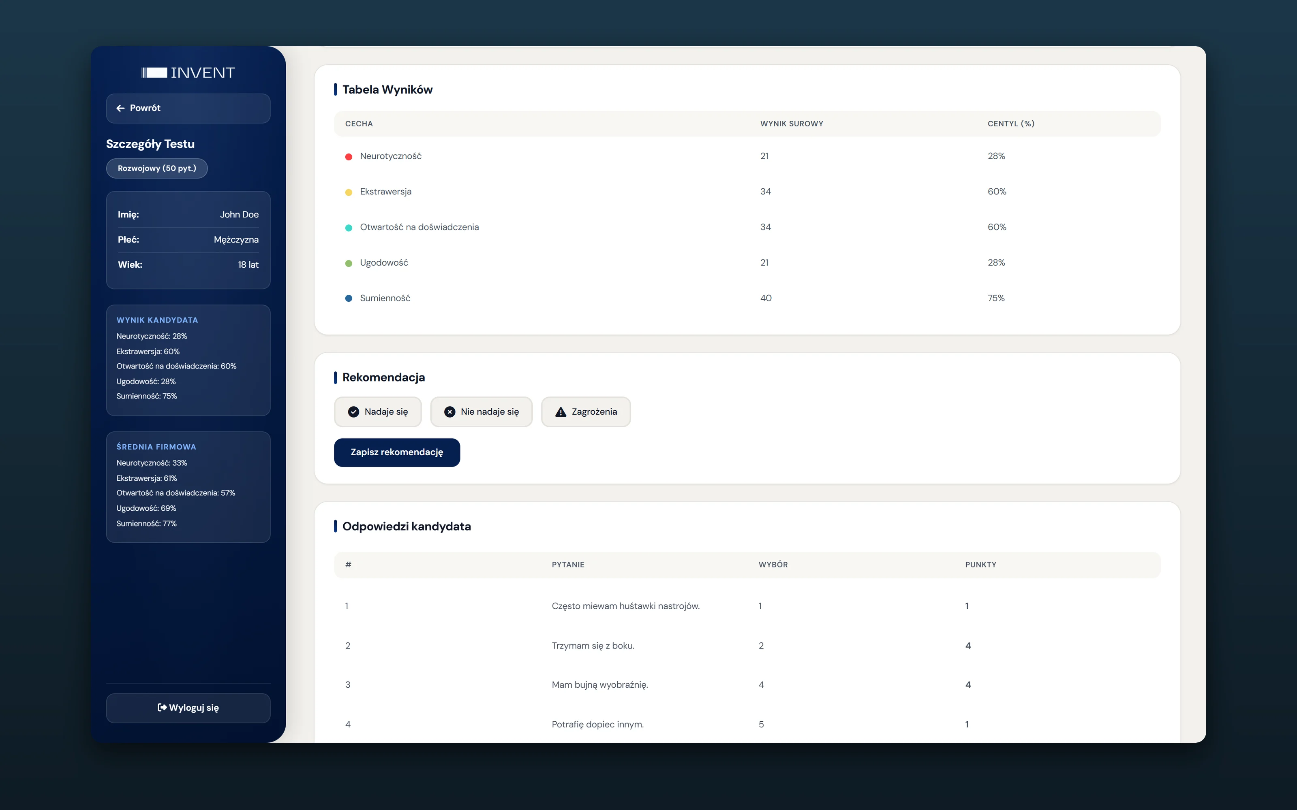
Task: Click 'Sumienność: 75%' in candidate score card
Action: click(x=146, y=396)
